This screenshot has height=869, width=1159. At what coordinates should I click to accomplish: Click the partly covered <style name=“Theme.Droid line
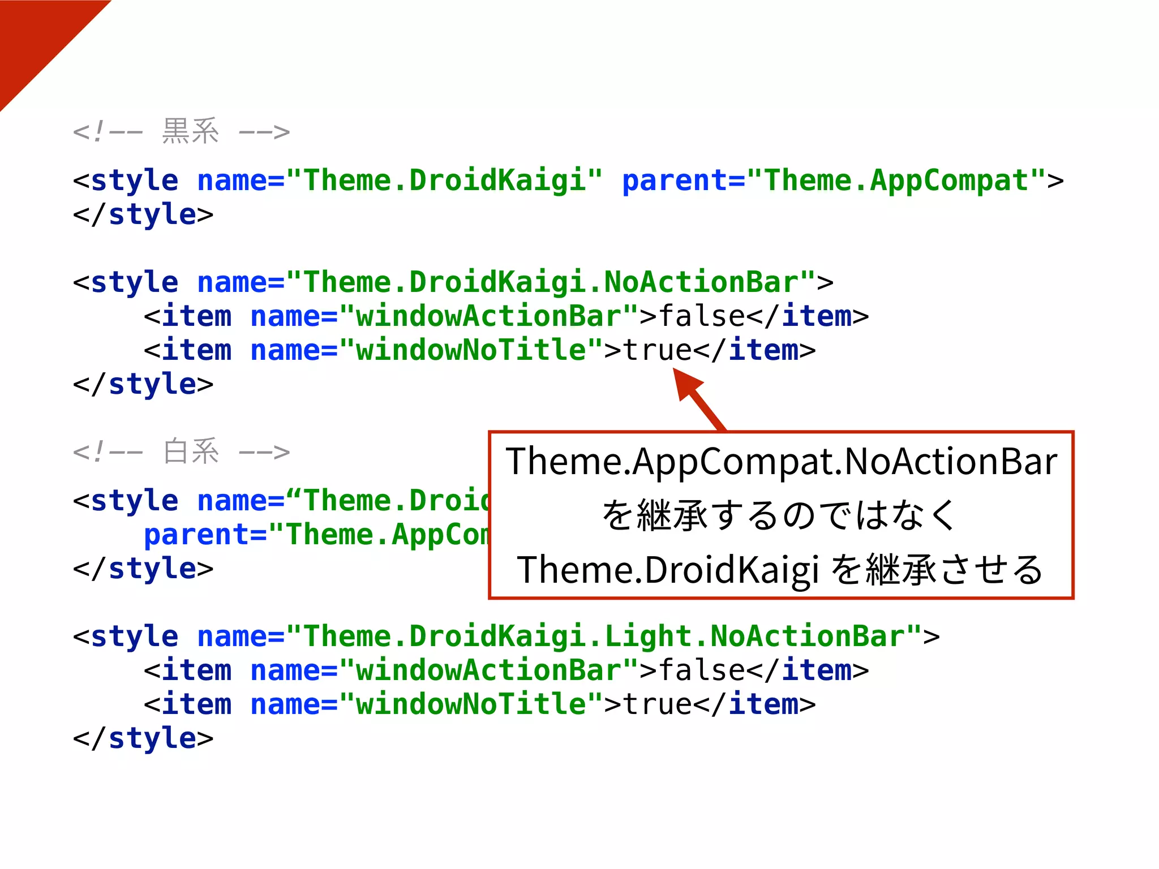click(x=281, y=501)
